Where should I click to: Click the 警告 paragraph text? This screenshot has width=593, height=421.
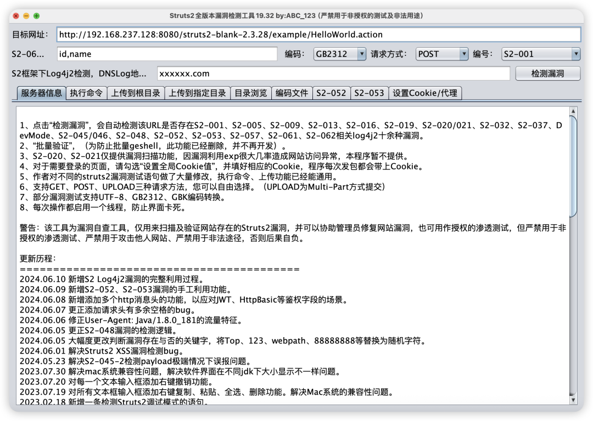293,233
